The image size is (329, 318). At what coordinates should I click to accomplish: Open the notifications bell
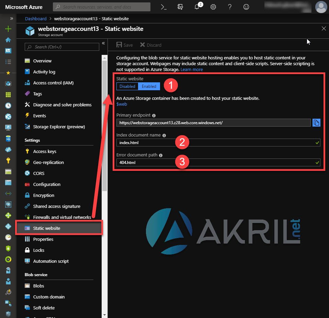pyautogui.click(x=197, y=7)
